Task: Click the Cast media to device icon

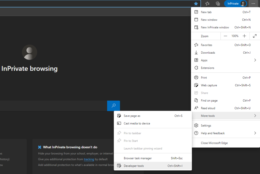Action: pos(119,123)
